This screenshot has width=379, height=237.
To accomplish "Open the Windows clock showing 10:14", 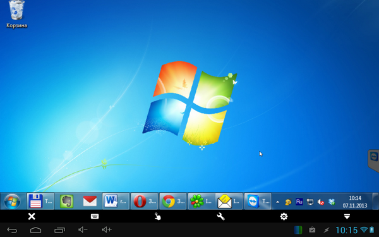I will click(355, 202).
